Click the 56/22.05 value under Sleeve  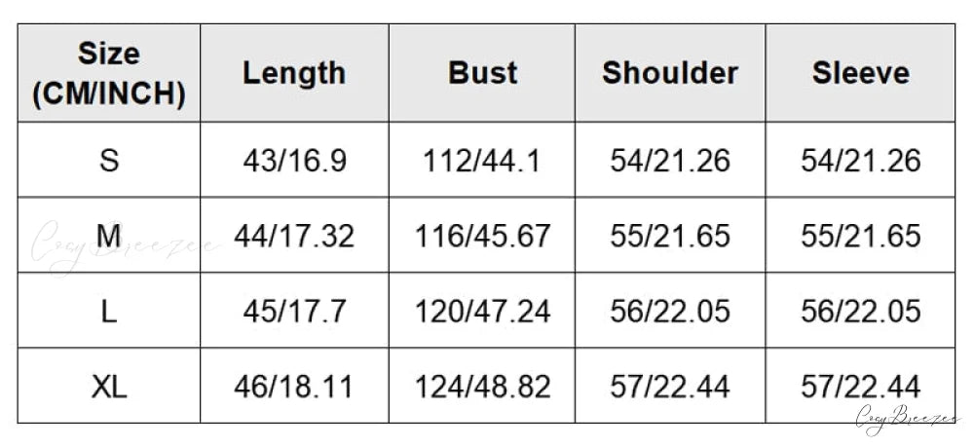point(860,311)
